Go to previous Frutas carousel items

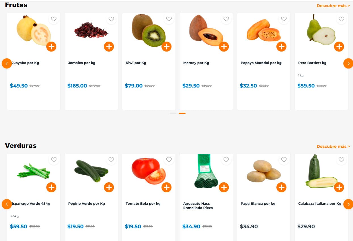click(x=7, y=63)
